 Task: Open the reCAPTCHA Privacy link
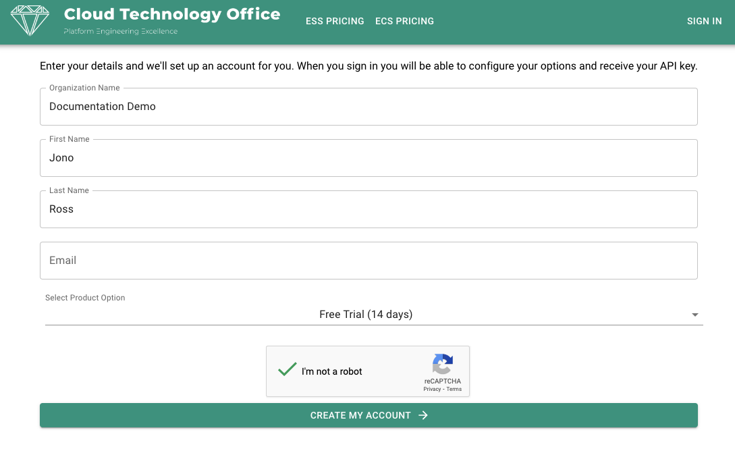point(432,390)
